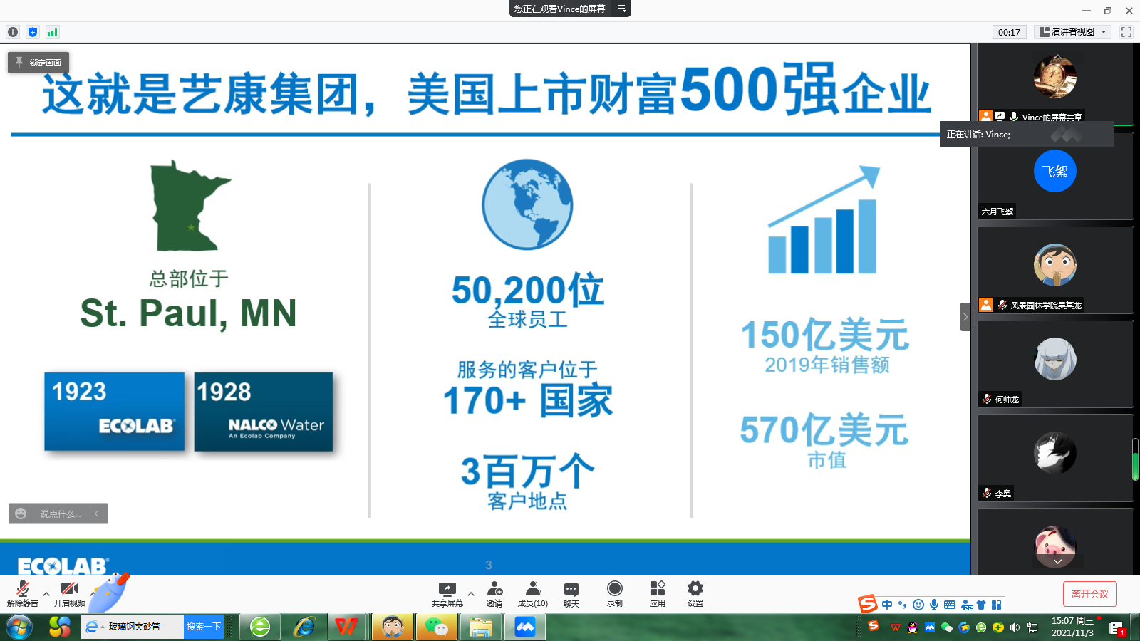Expand share options arrow beside 共享屏幕
The height and width of the screenshot is (641, 1140).
point(470,593)
